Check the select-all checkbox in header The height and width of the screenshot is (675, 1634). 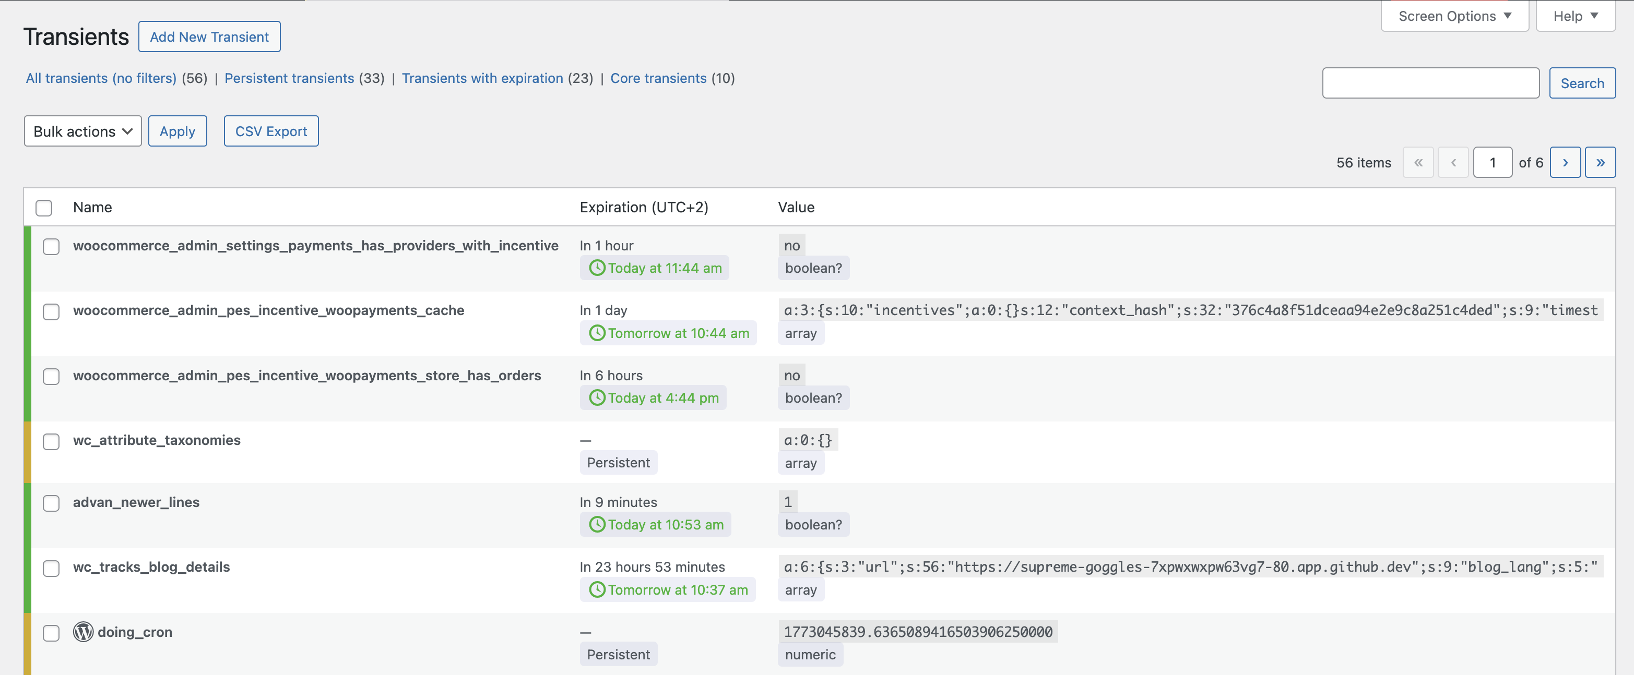(44, 207)
